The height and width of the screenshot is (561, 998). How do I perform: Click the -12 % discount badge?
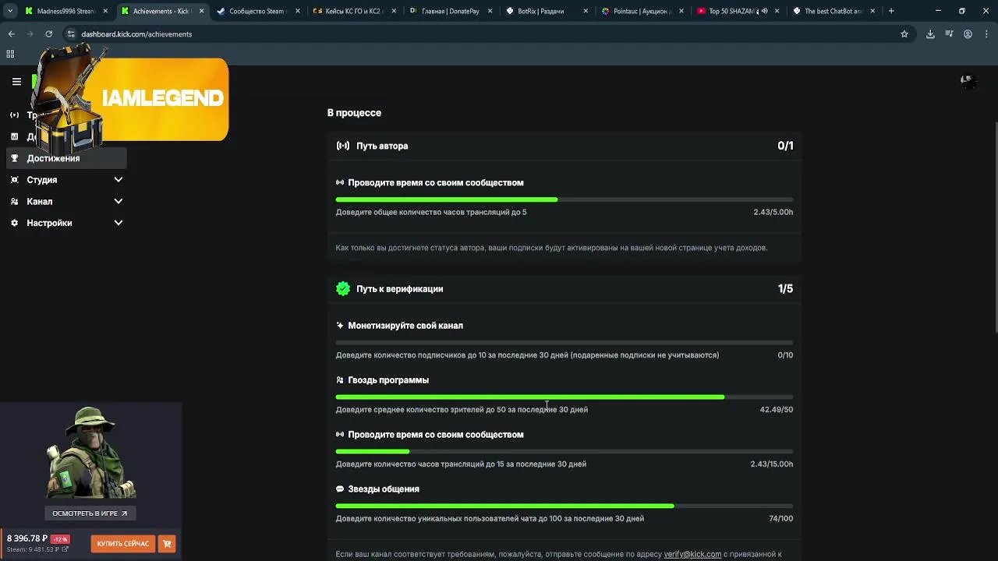60,539
